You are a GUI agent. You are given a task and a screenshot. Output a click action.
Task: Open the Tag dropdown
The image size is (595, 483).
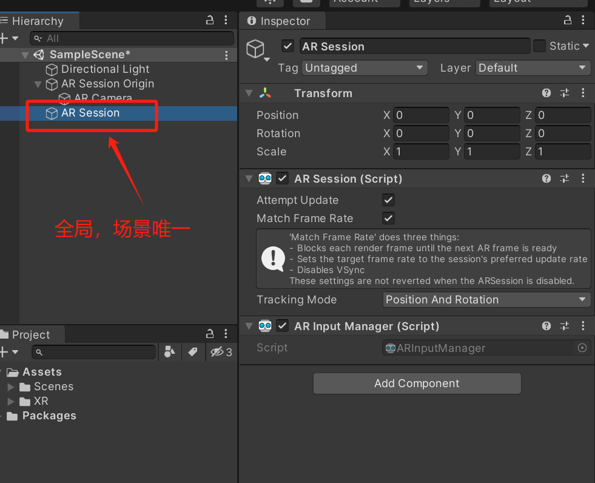[x=365, y=68]
